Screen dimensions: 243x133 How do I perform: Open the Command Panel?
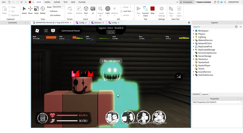[70, 31]
